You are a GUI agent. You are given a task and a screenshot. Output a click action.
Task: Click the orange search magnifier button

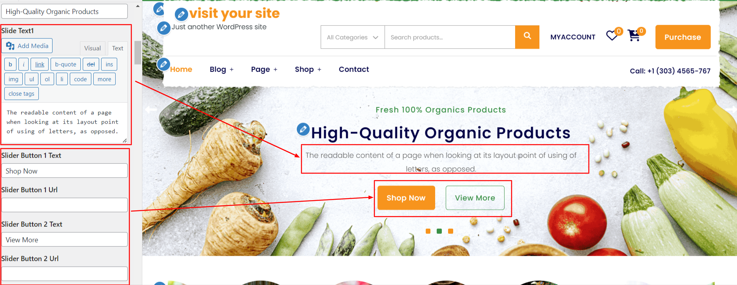[x=527, y=37]
